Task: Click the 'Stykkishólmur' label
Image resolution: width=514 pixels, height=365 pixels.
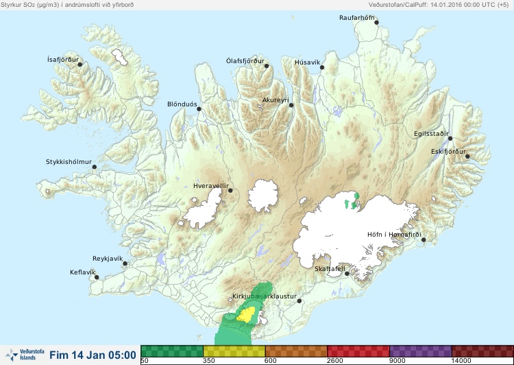Action: pos(69,162)
